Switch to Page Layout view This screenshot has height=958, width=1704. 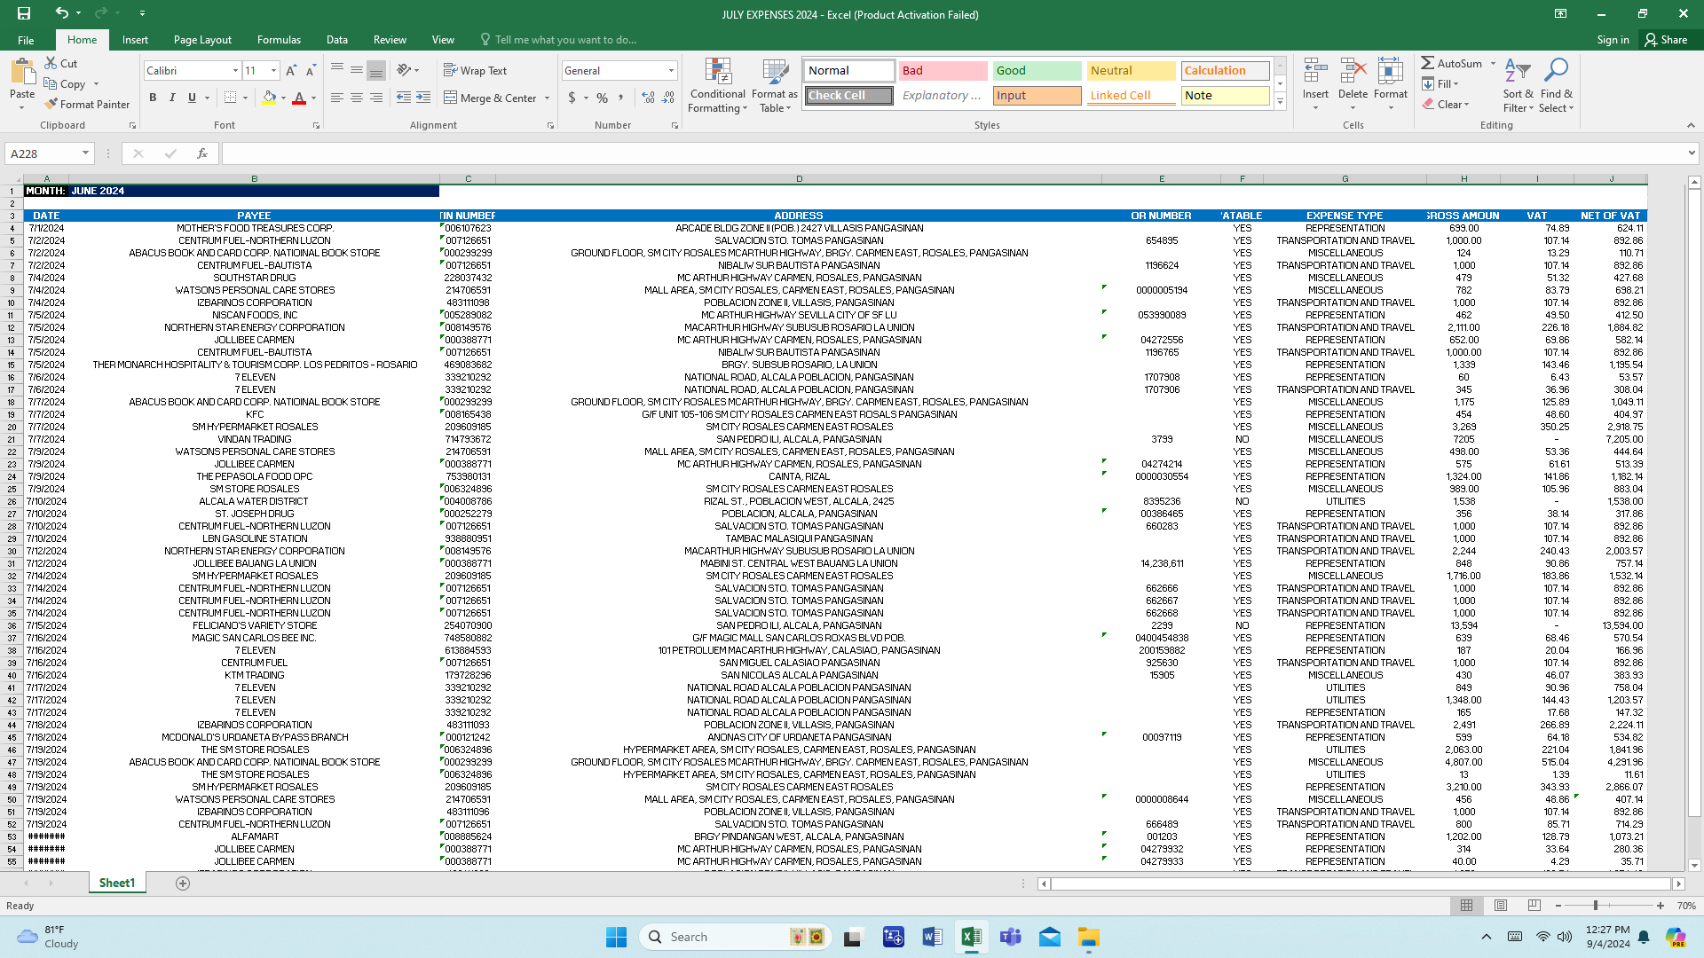click(1501, 906)
